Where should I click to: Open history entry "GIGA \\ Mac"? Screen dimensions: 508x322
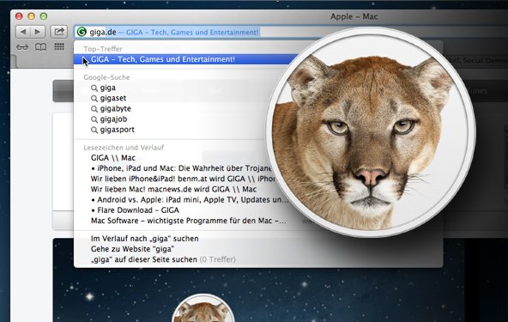pos(113,158)
